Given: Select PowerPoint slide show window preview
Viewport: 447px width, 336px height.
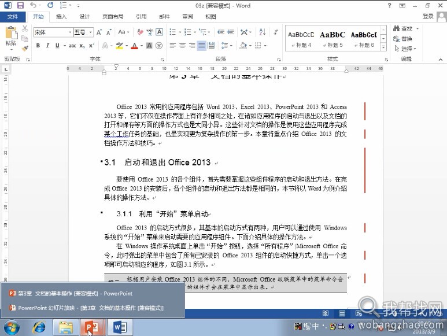Looking at the screenshot, I should click(x=93, y=308).
